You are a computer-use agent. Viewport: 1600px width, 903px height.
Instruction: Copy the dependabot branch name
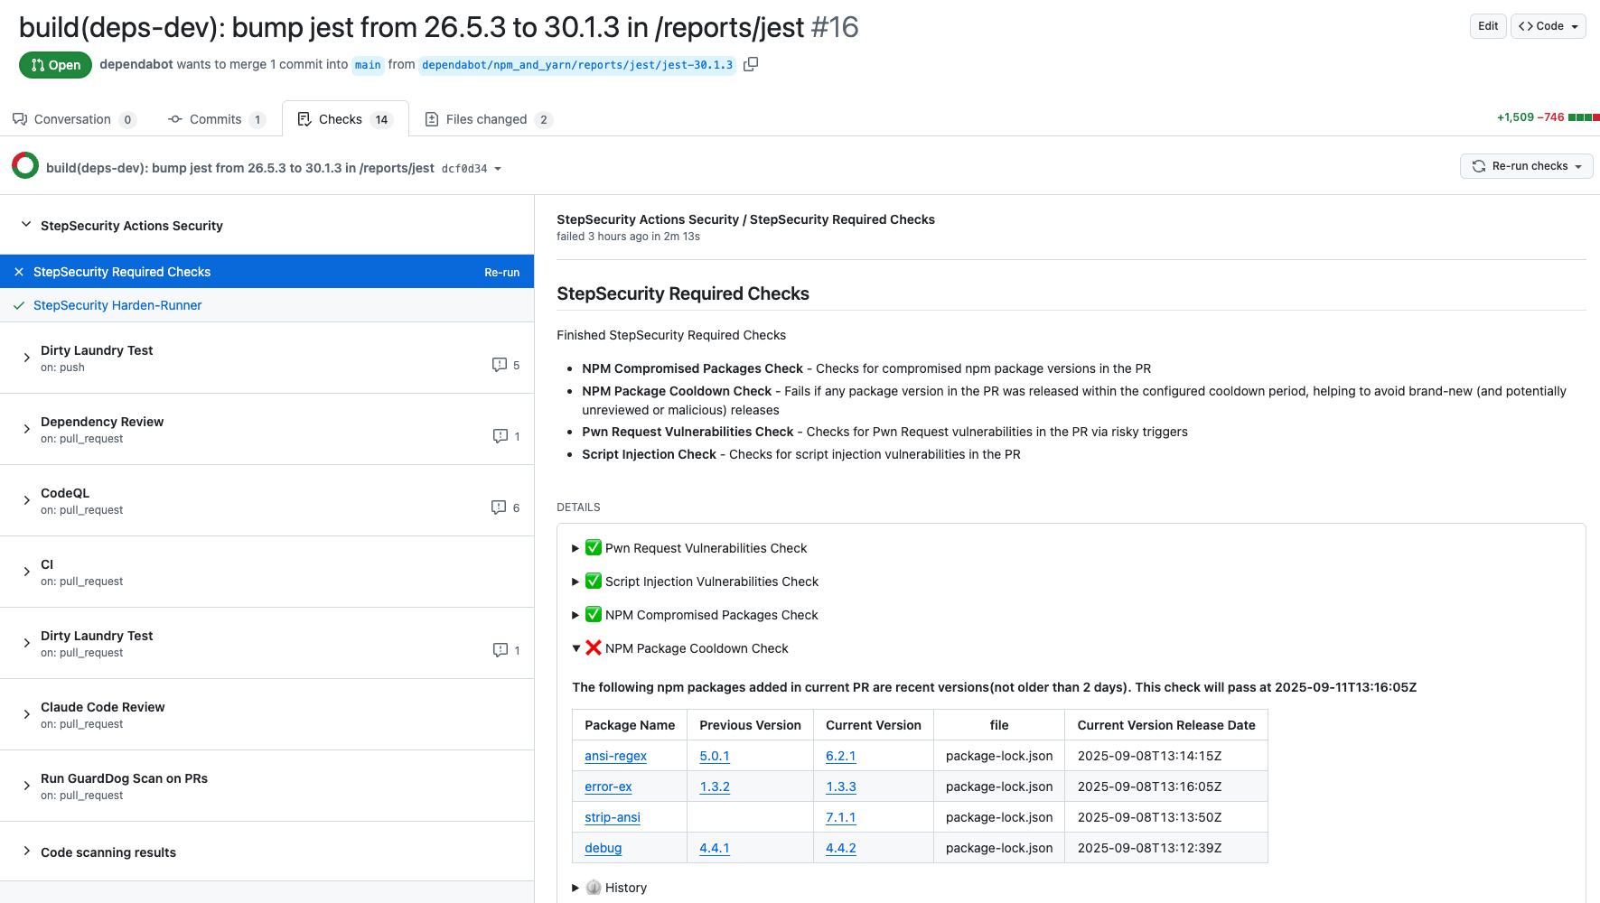click(x=751, y=64)
